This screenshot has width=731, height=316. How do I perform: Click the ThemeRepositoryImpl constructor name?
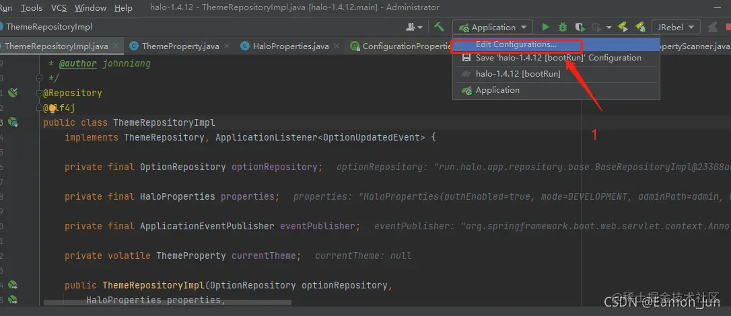click(x=153, y=285)
